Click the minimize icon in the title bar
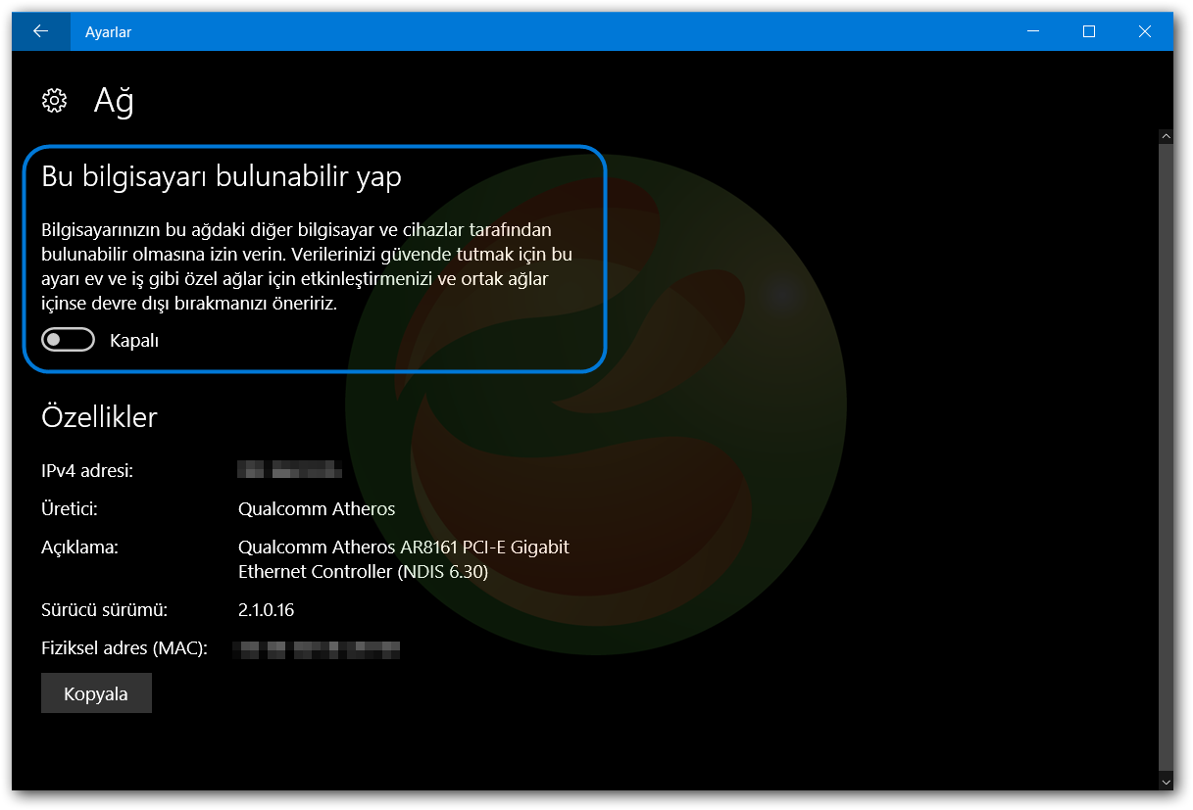1193x810 pixels. [1032, 30]
